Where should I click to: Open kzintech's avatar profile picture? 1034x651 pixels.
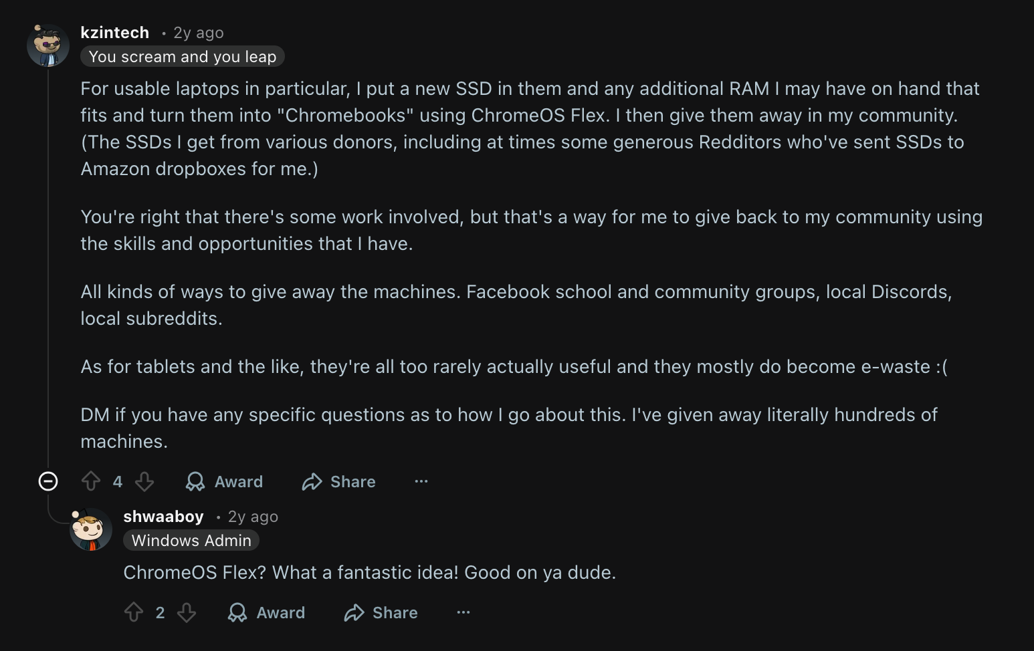point(48,45)
